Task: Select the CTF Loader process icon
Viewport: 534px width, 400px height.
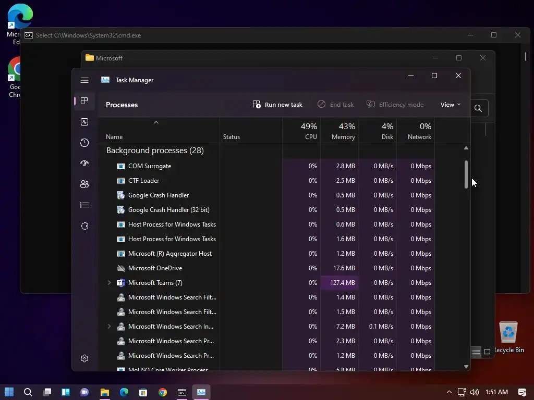Action: coord(121,181)
